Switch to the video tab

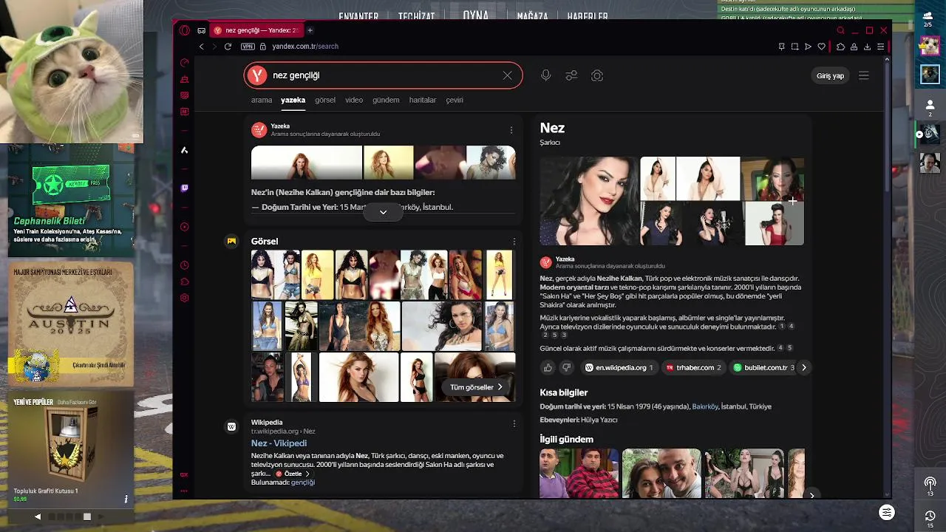354,100
